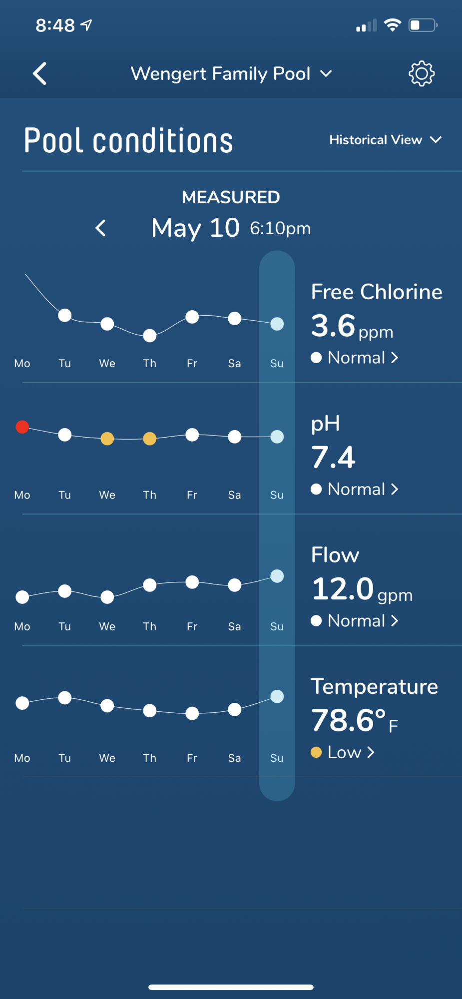Select Thursday point on Free Chlorine chart
Viewport: 462px width, 999px height.
tap(150, 336)
